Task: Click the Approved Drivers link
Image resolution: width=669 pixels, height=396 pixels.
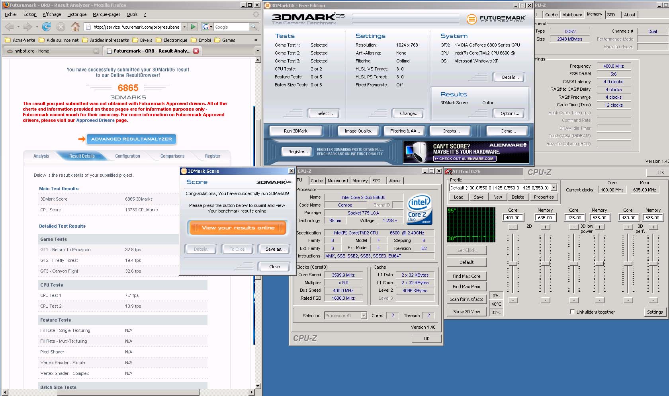Action: 95,120
